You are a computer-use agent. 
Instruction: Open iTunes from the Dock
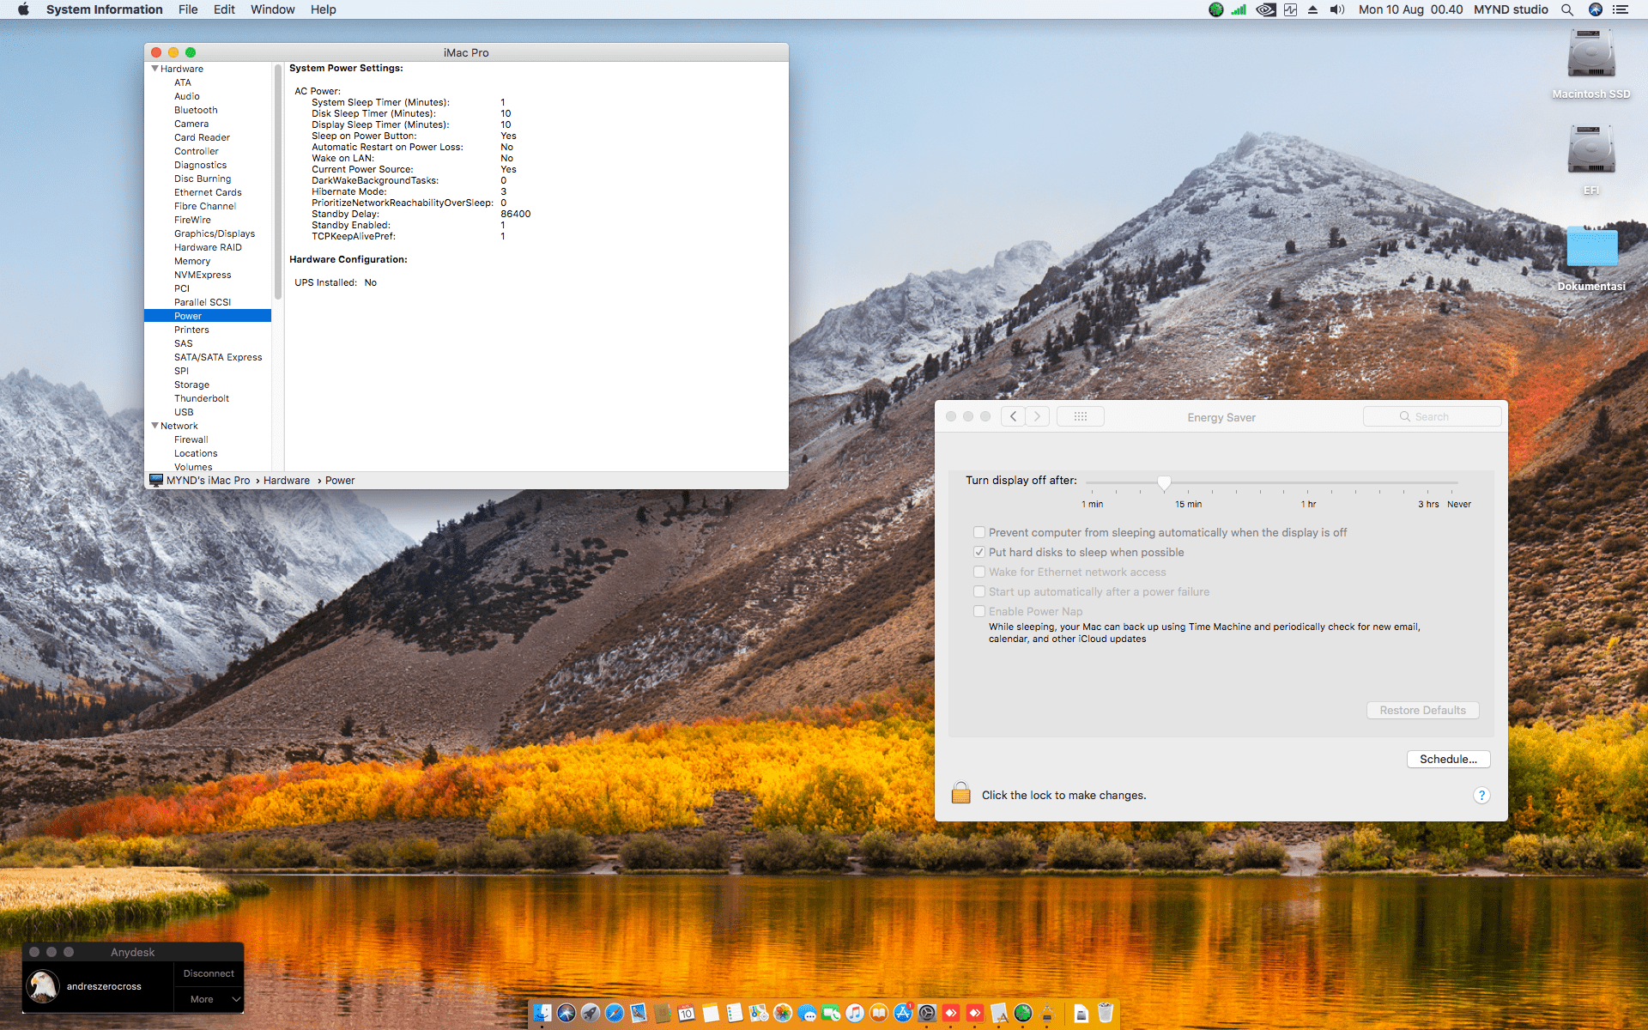tap(855, 1014)
